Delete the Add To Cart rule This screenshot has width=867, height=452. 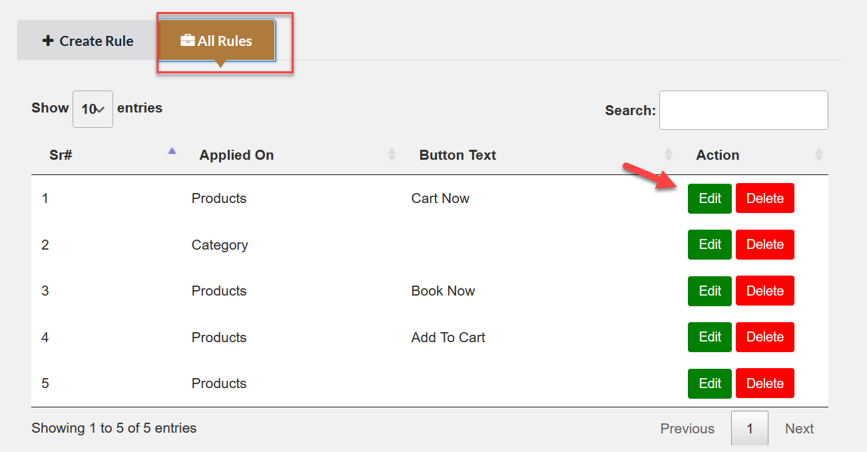[764, 337]
